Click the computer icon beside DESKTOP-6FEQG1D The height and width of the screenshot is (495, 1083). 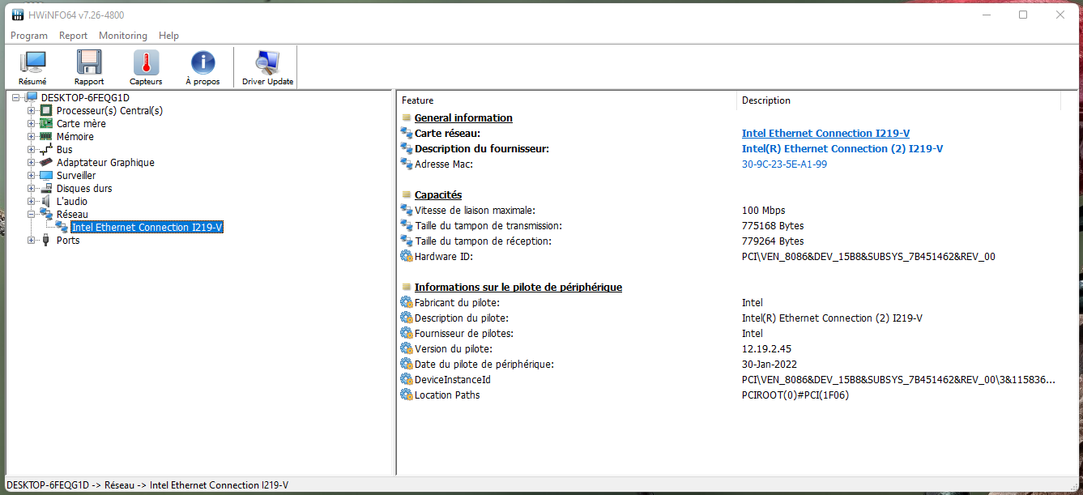[32, 98]
